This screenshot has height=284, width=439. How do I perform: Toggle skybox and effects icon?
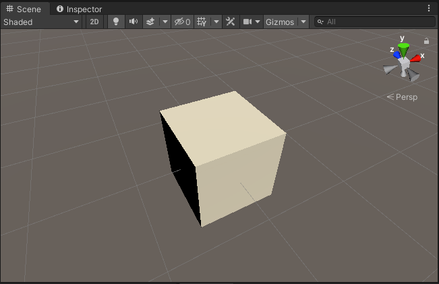click(150, 22)
